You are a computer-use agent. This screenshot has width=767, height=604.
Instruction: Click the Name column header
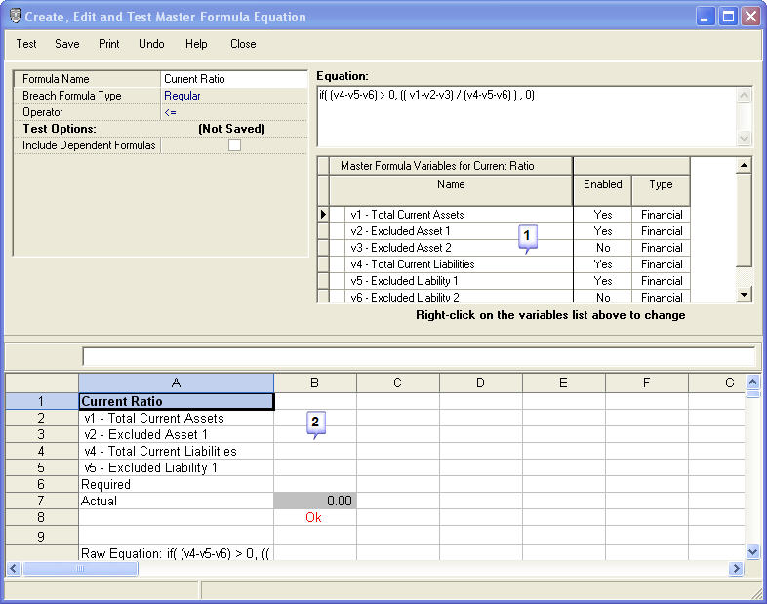(x=451, y=190)
